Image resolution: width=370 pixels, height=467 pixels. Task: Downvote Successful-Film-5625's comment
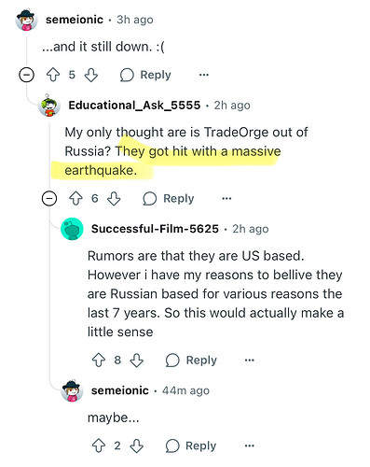tap(137, 361)
